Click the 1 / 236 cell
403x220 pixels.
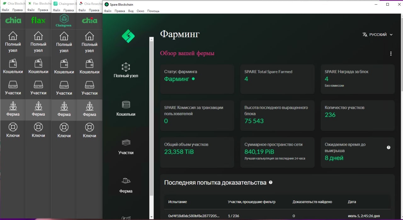point(233,216)
